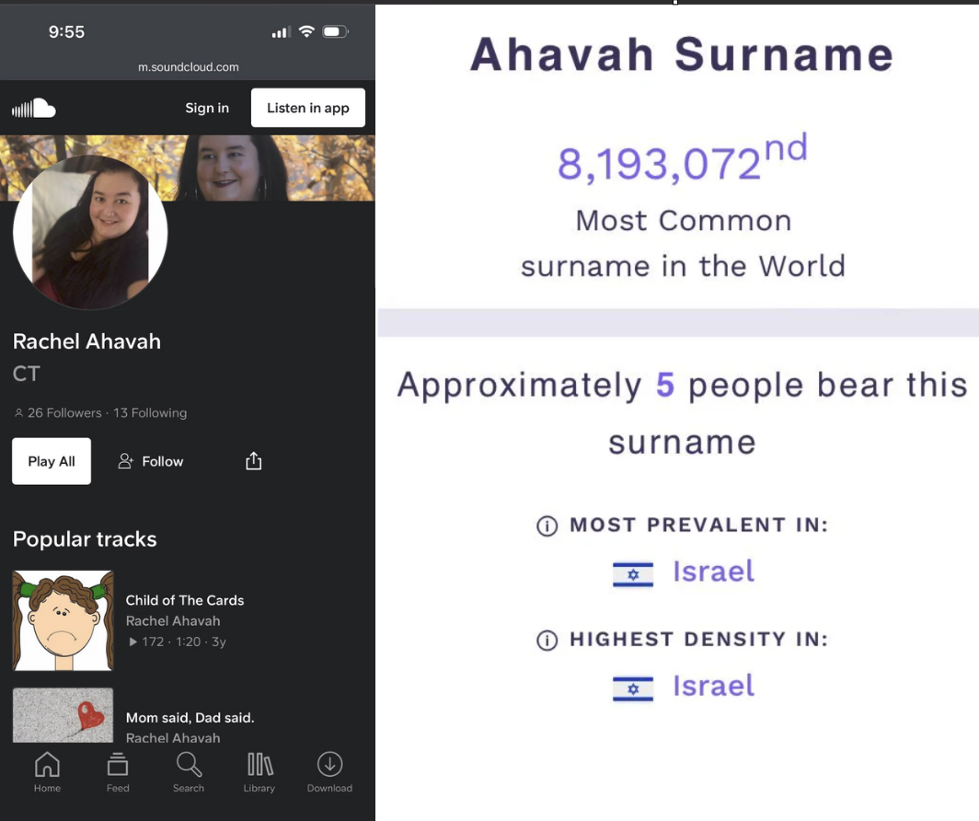Click the Ahavah Surname heading
The image size is (979, 821).
pos(682,54)
